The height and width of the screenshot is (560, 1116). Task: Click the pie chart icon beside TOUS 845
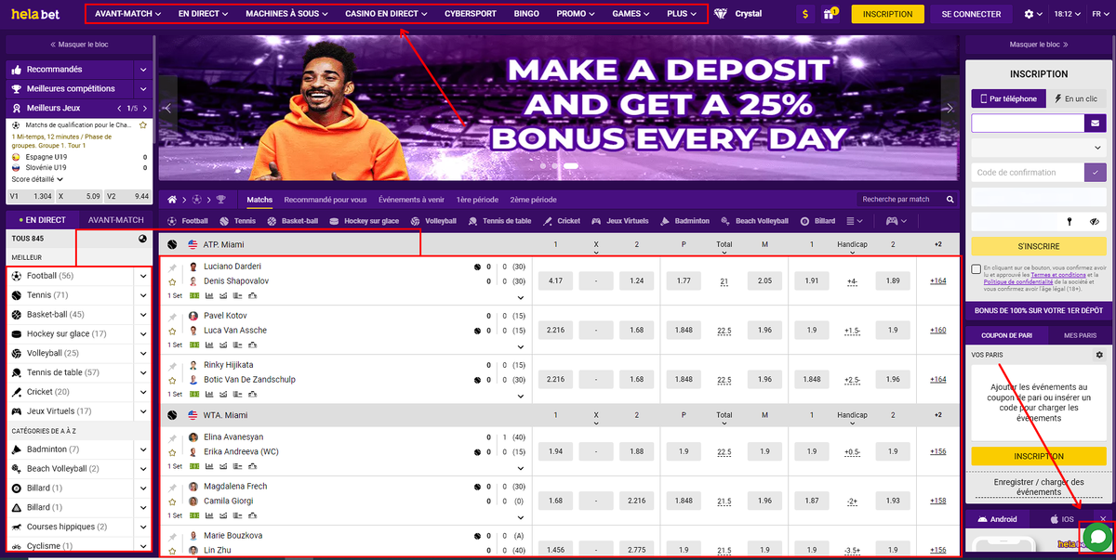click(x=142, y=238)
